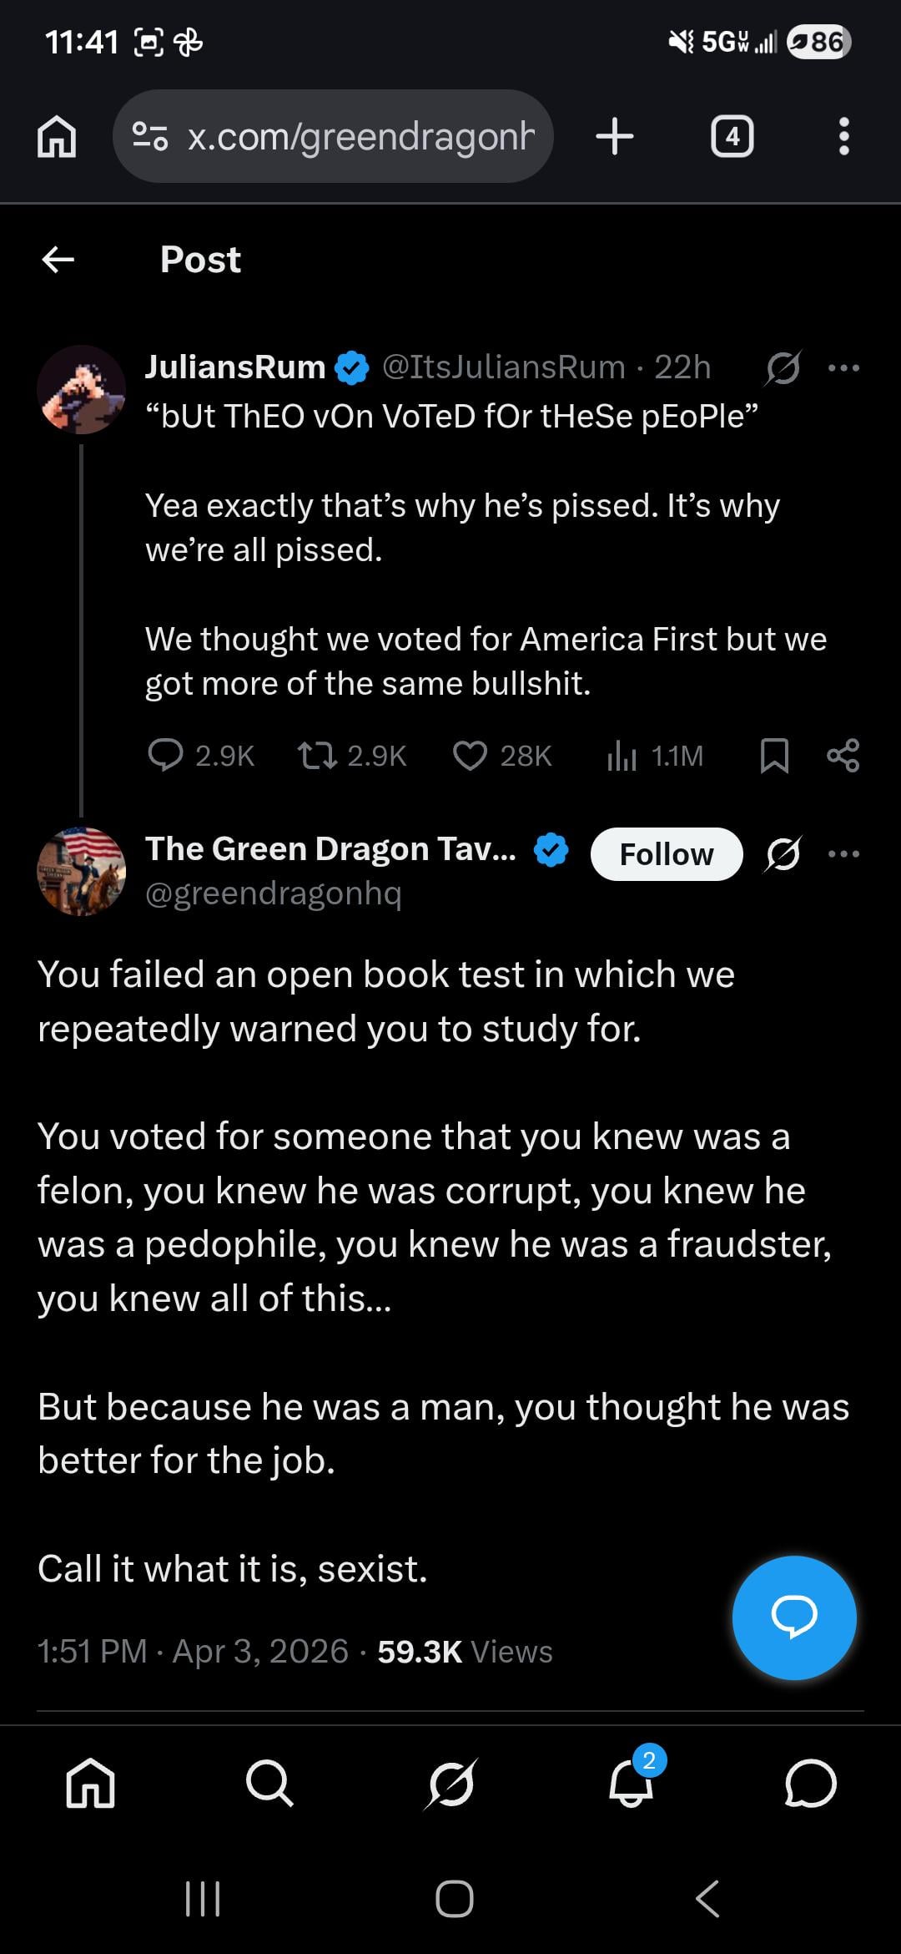Switch to the Search tab
This screenshot has height=1954, width=901.
coord(269,1782)
